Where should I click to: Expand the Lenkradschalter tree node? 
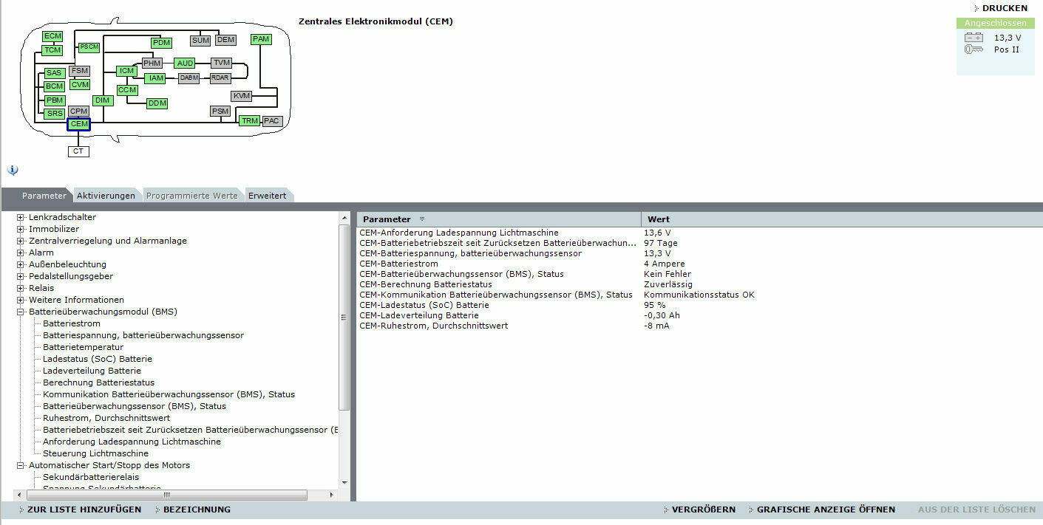pyautogui.click(x=21, y=218)
